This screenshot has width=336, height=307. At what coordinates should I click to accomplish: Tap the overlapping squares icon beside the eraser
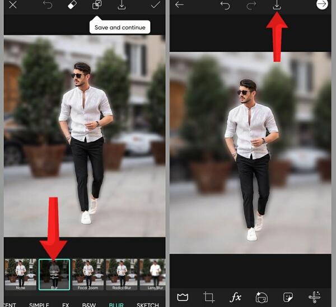tap(97, 4)
